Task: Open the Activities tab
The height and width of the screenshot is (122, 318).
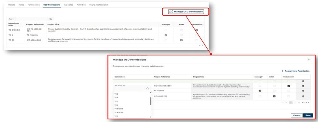Action: (x=81, y=5)
